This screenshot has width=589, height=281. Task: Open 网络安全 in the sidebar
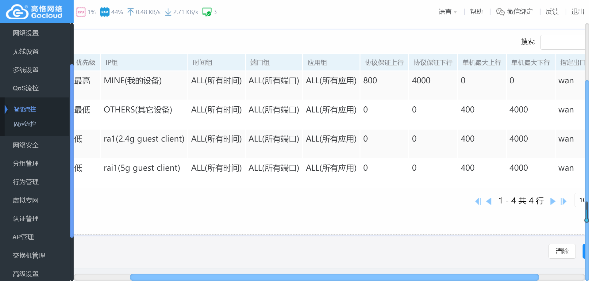coord(26,145)
